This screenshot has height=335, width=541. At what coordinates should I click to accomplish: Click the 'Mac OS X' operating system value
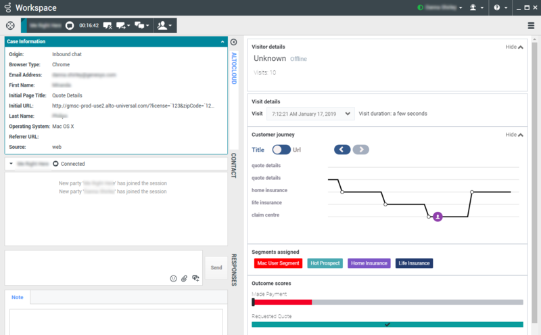[63, 127]
